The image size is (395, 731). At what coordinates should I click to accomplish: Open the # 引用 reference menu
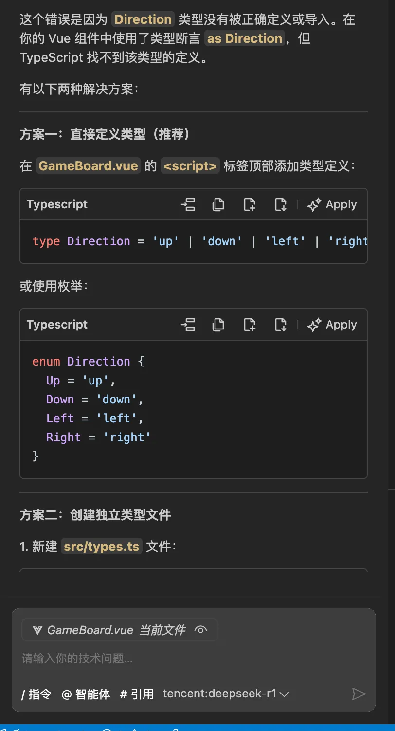click(137, 694)
